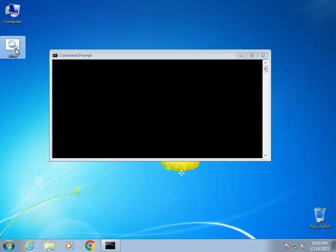This screenshot has height=252, width=336.
Task: Open the clock showing 10:55 PM
Action: click(319, 246)
